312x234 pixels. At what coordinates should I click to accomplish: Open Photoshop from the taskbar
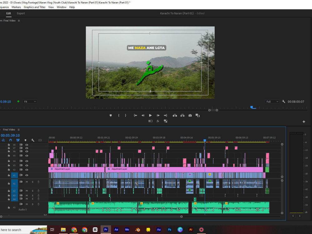click(169, 230)
